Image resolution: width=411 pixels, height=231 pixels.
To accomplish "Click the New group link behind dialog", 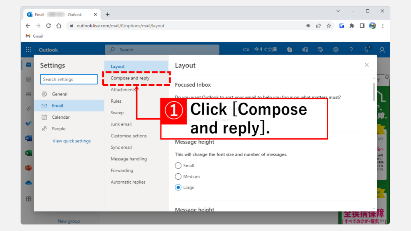I will click(69, 221).
